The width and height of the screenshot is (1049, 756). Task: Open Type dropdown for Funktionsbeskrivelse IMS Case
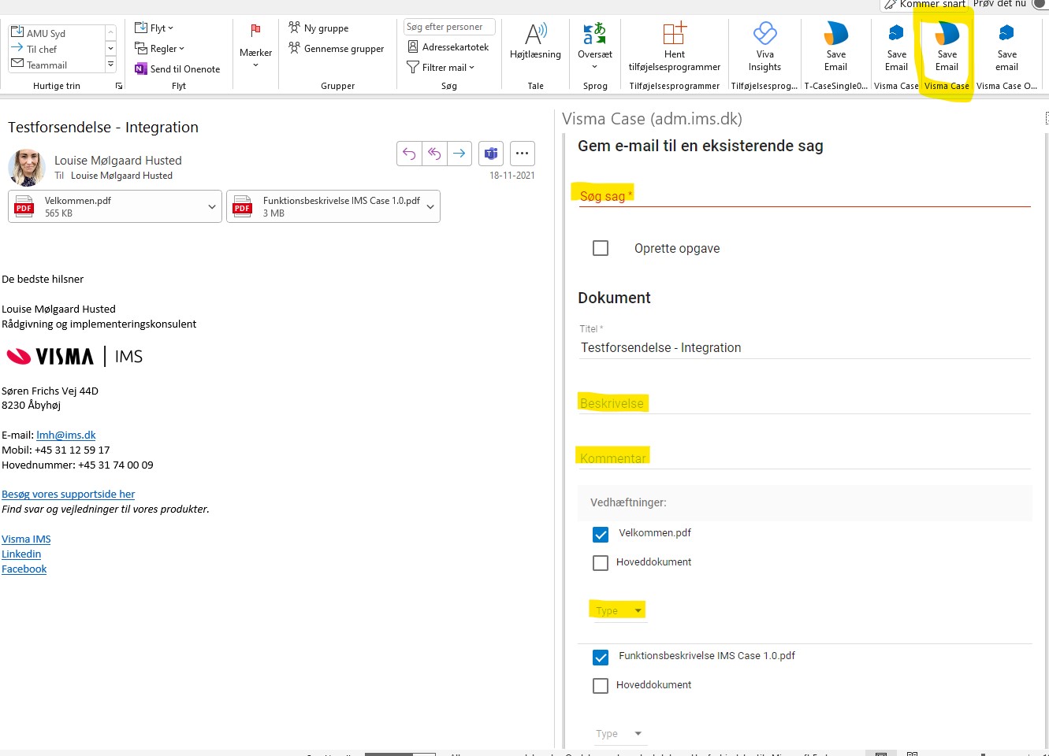pyautogui.click(x=619, y=733)
